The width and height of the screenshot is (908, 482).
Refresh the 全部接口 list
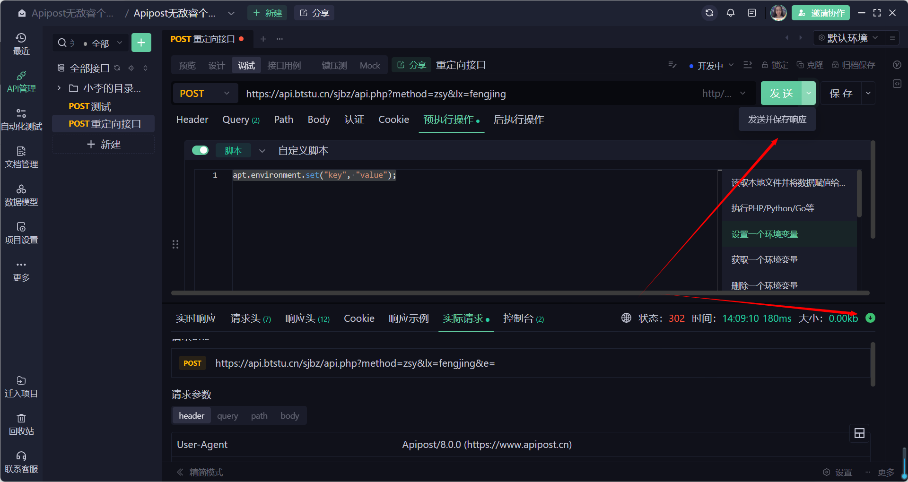(x=117, y=68)
